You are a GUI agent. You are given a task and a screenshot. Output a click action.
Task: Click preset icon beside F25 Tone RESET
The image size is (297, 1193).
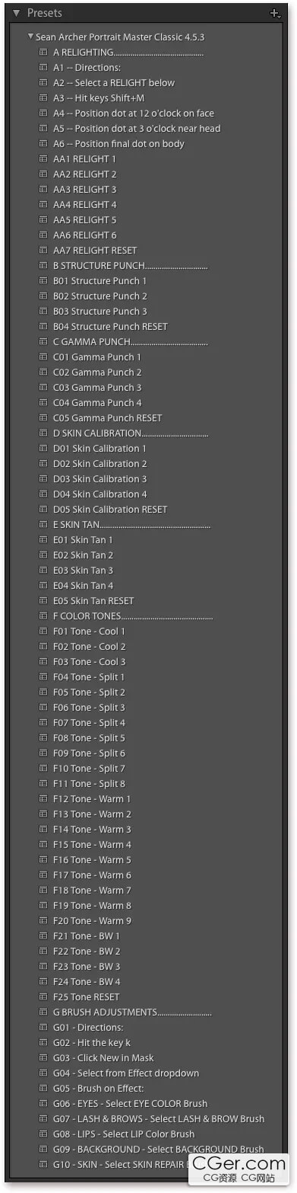[43, 996]
